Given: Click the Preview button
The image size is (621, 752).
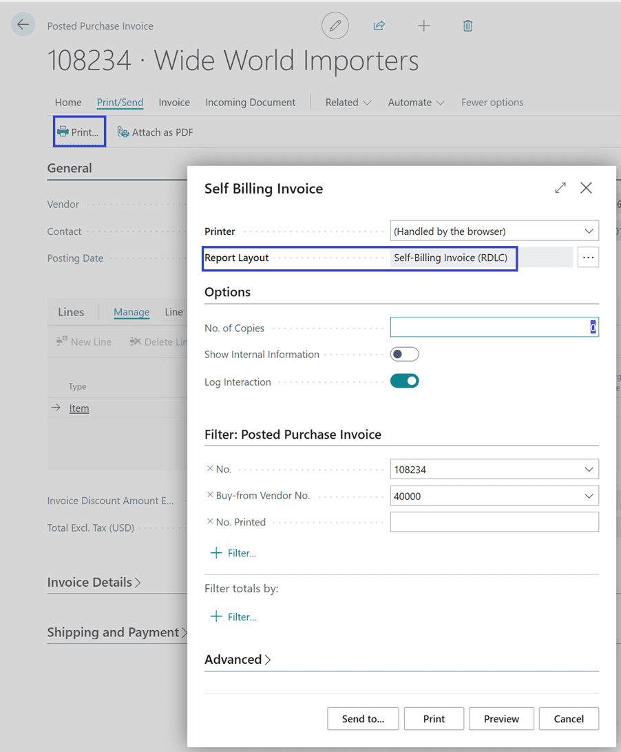Looking at the screenshot, I should click(501, 719).
